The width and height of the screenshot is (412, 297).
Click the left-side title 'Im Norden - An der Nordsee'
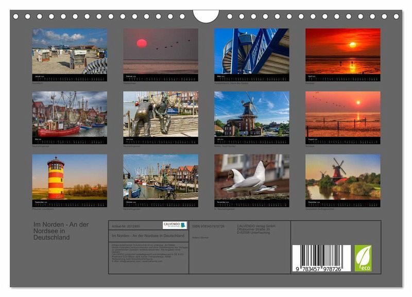pyautogui.click(x=61, y=230)
